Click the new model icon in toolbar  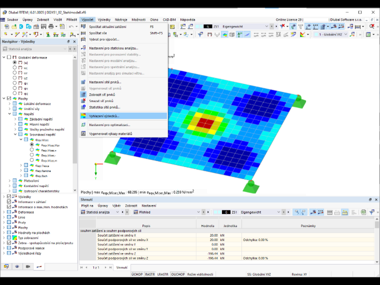pos(6,26)
